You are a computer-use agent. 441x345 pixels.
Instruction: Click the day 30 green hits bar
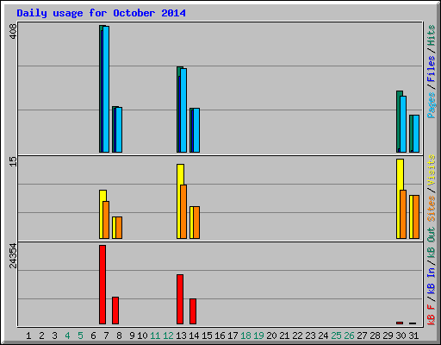coord(398,122)
